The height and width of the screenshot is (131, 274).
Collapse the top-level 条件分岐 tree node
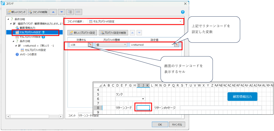[8, 19]
